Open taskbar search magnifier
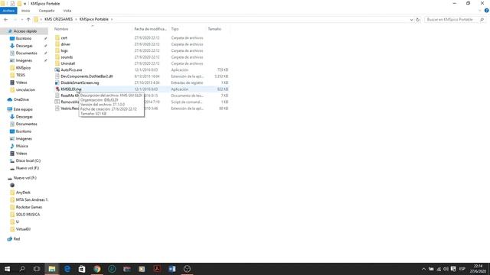 [x=22, y=269]
